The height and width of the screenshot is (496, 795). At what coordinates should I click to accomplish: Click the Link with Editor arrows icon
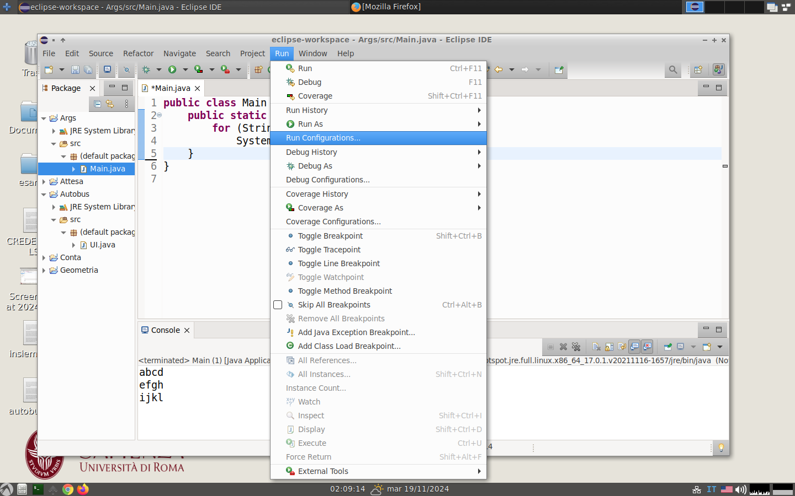(110, 104)
